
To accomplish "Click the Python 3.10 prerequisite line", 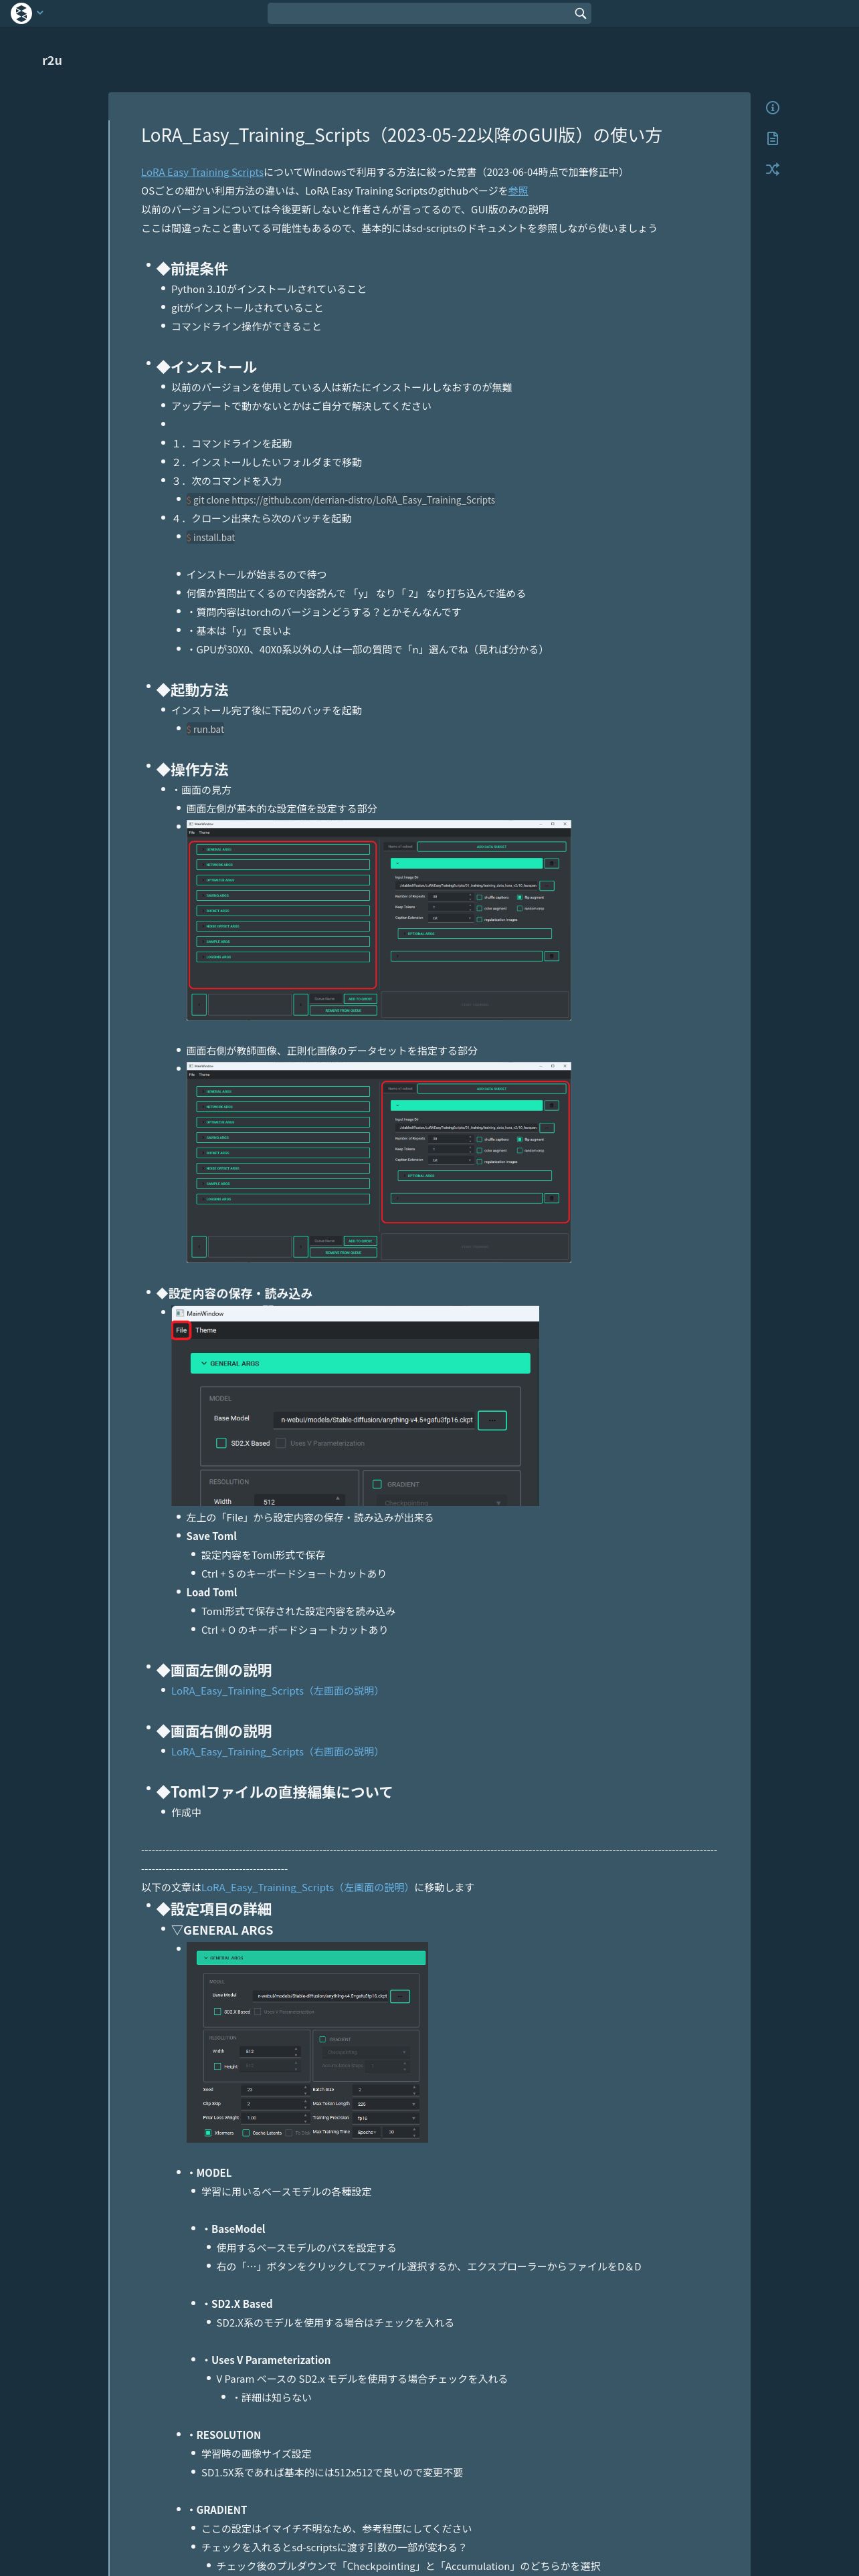I will tap(268, 290).
